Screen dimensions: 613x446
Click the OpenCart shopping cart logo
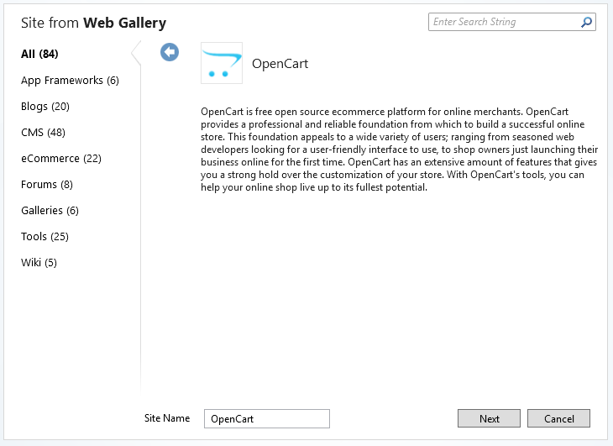pyautogui.click(x=222, y=64)
